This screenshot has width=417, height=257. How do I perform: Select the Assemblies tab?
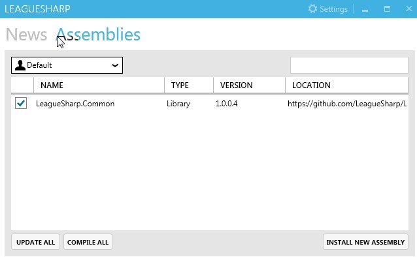point(98,35)
